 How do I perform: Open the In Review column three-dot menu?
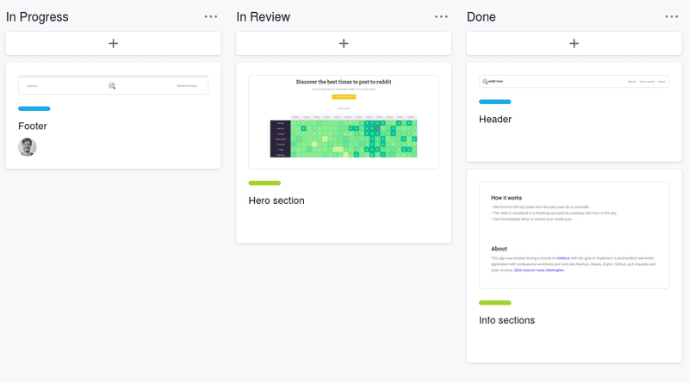click(441, 16)
